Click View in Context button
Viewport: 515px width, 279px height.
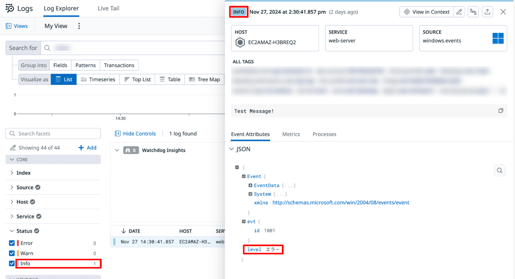pyautogui.click(x=426, y=12)
